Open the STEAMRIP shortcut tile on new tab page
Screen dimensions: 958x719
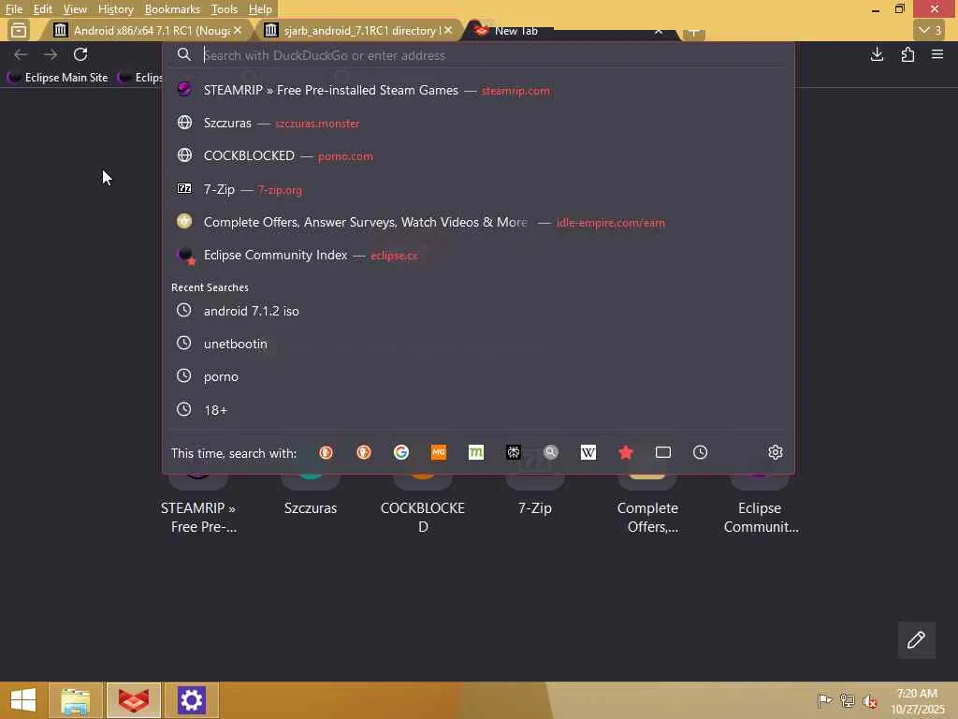[x=198, y=505]
